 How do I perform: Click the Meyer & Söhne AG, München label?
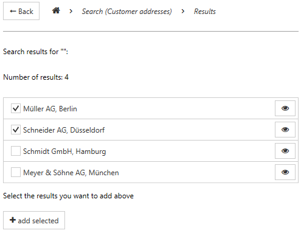tap(71, 173)
